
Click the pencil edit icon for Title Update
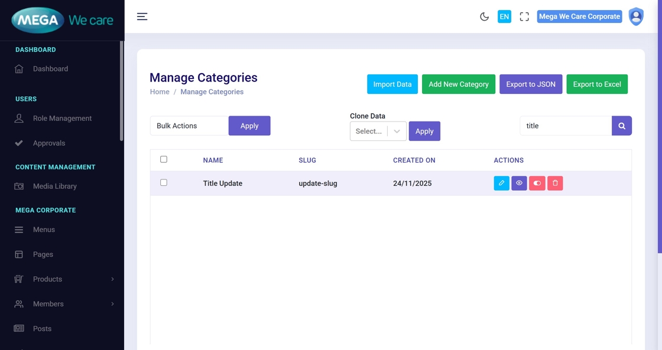click(x=501, y=183)
